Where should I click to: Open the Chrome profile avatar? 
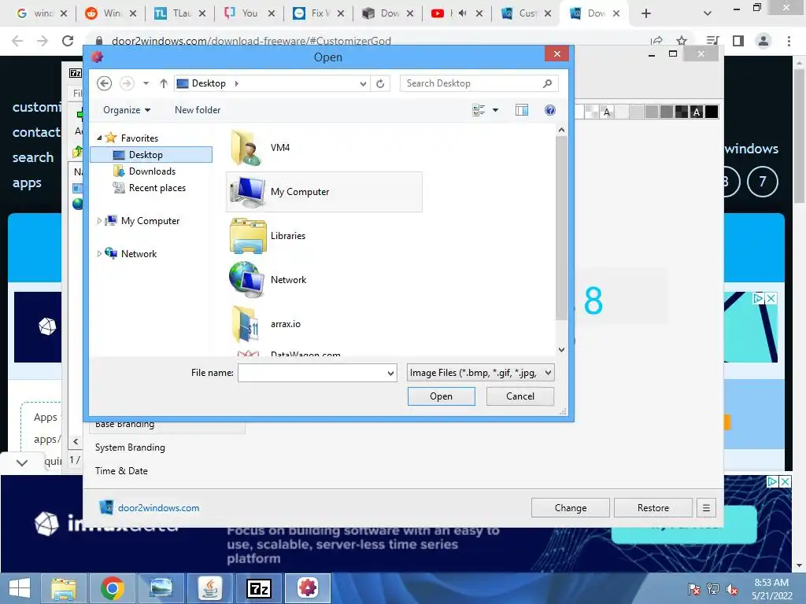coord(763,41)
